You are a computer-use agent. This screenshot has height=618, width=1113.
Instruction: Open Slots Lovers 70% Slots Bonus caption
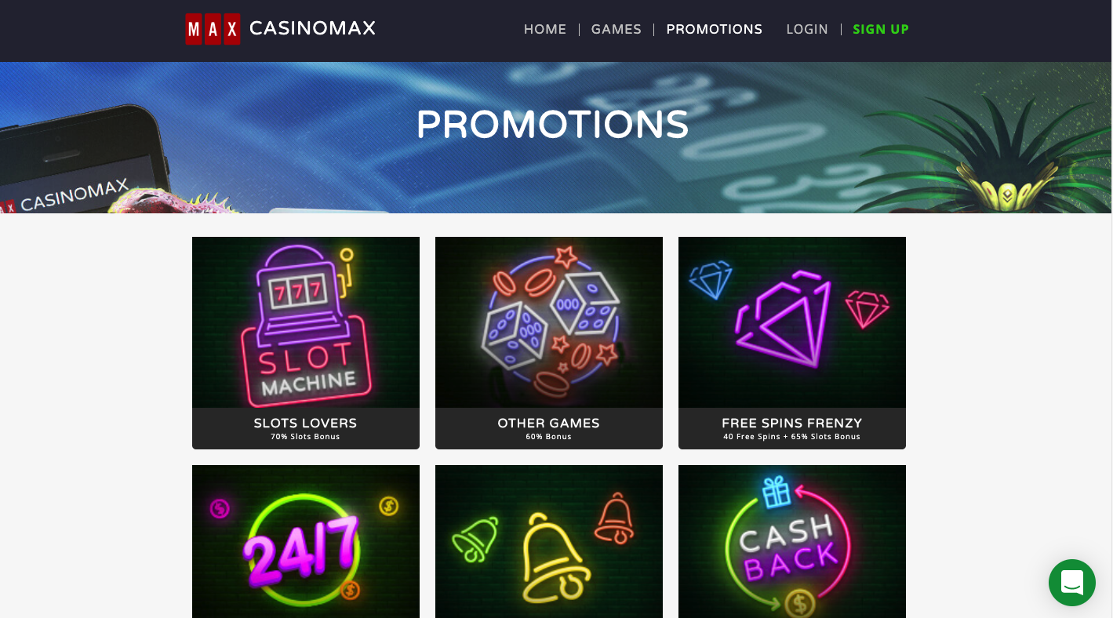click(306, 428)
